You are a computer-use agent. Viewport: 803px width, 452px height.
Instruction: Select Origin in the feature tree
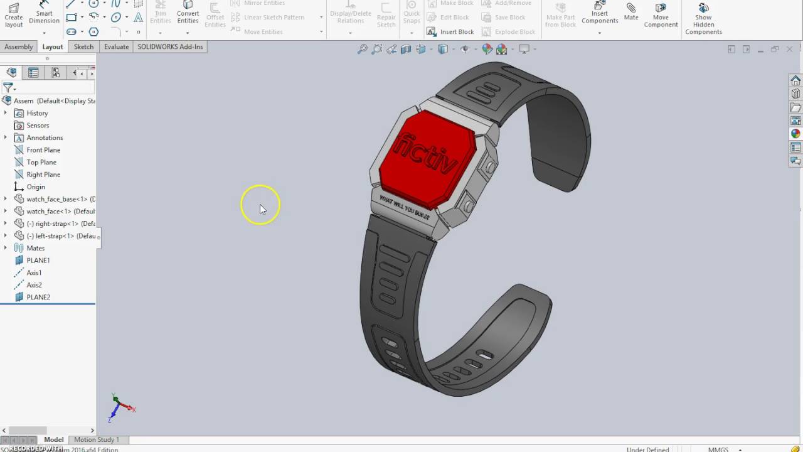pyautogui.click(x=36, y=186)
